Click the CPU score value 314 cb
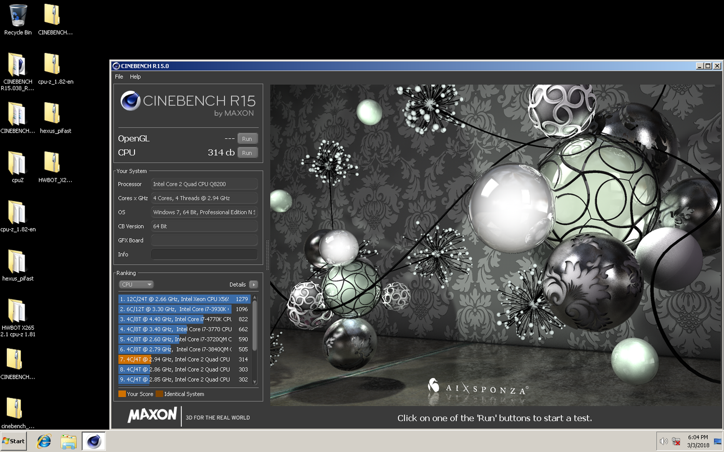Screen dimensions: 724x452 click(x=221, y=153)
